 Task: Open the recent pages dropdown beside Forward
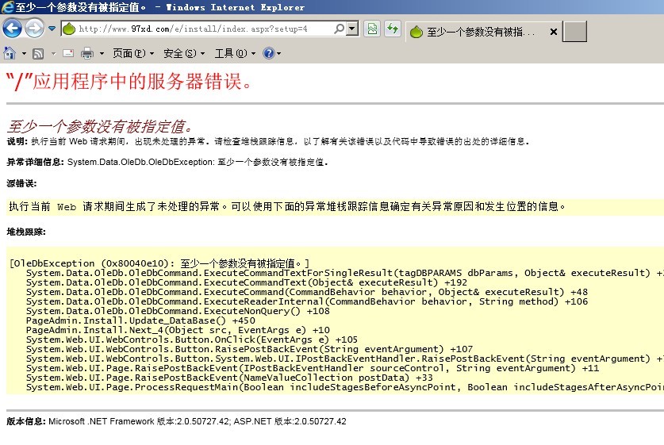(x=52, y=29)
